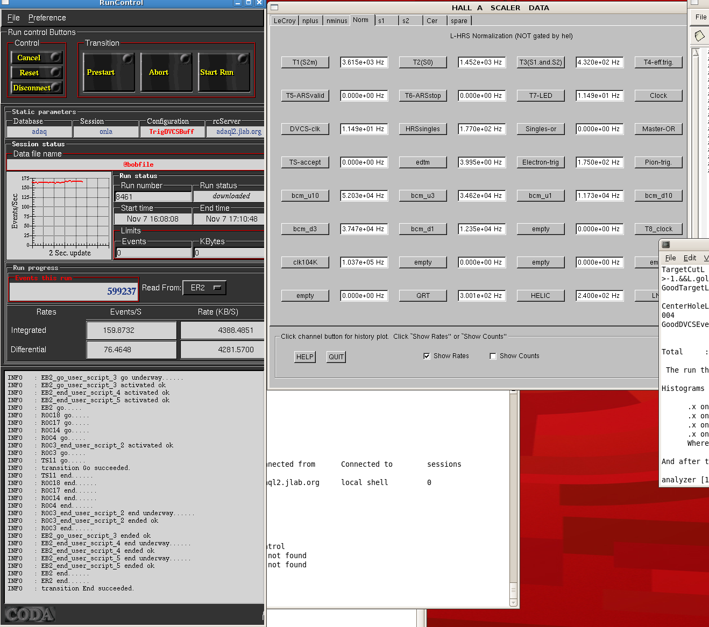
Task: Open the Read From ER2 dropdown
Action: coord(204,288)
